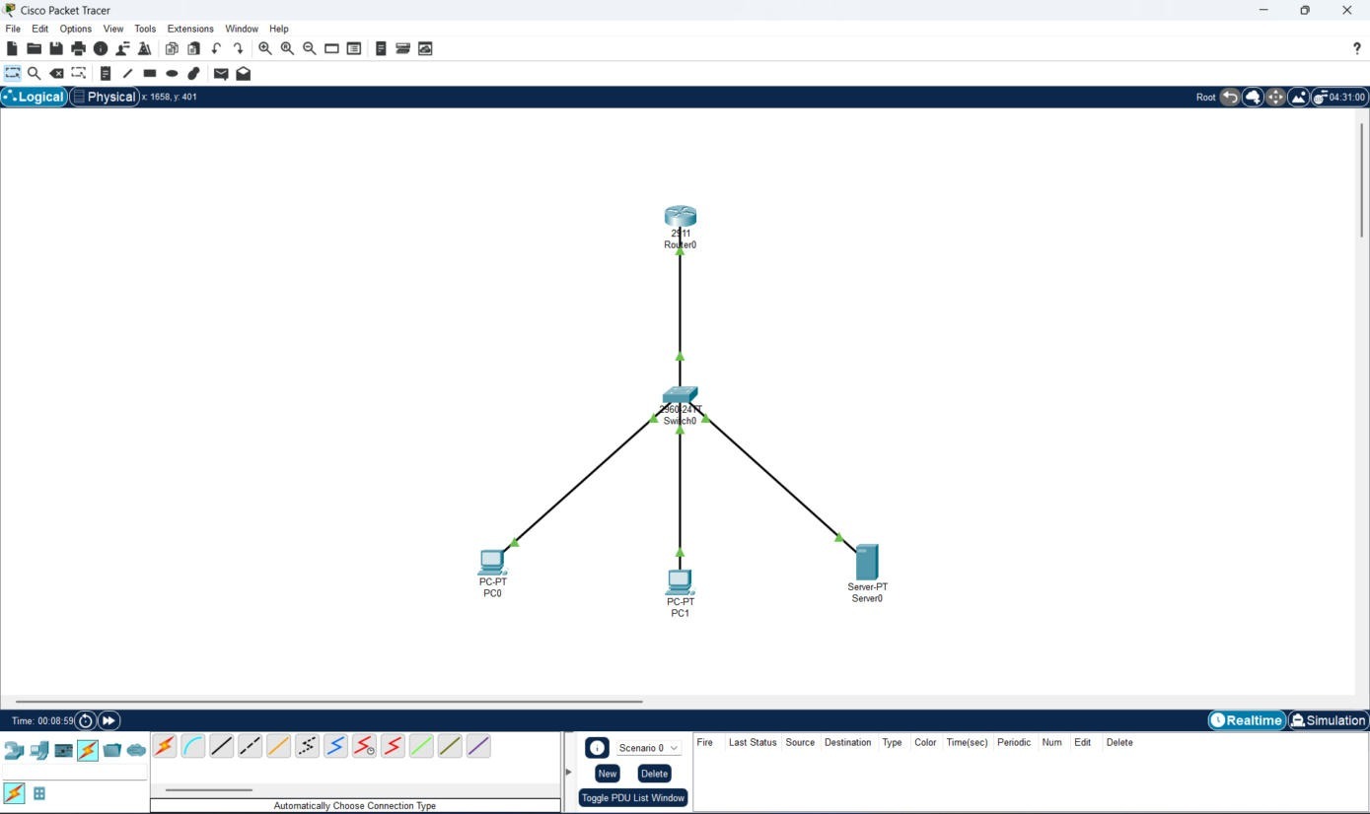
Task: Choose the orange Fiber cable
Action: coord(279,746)
